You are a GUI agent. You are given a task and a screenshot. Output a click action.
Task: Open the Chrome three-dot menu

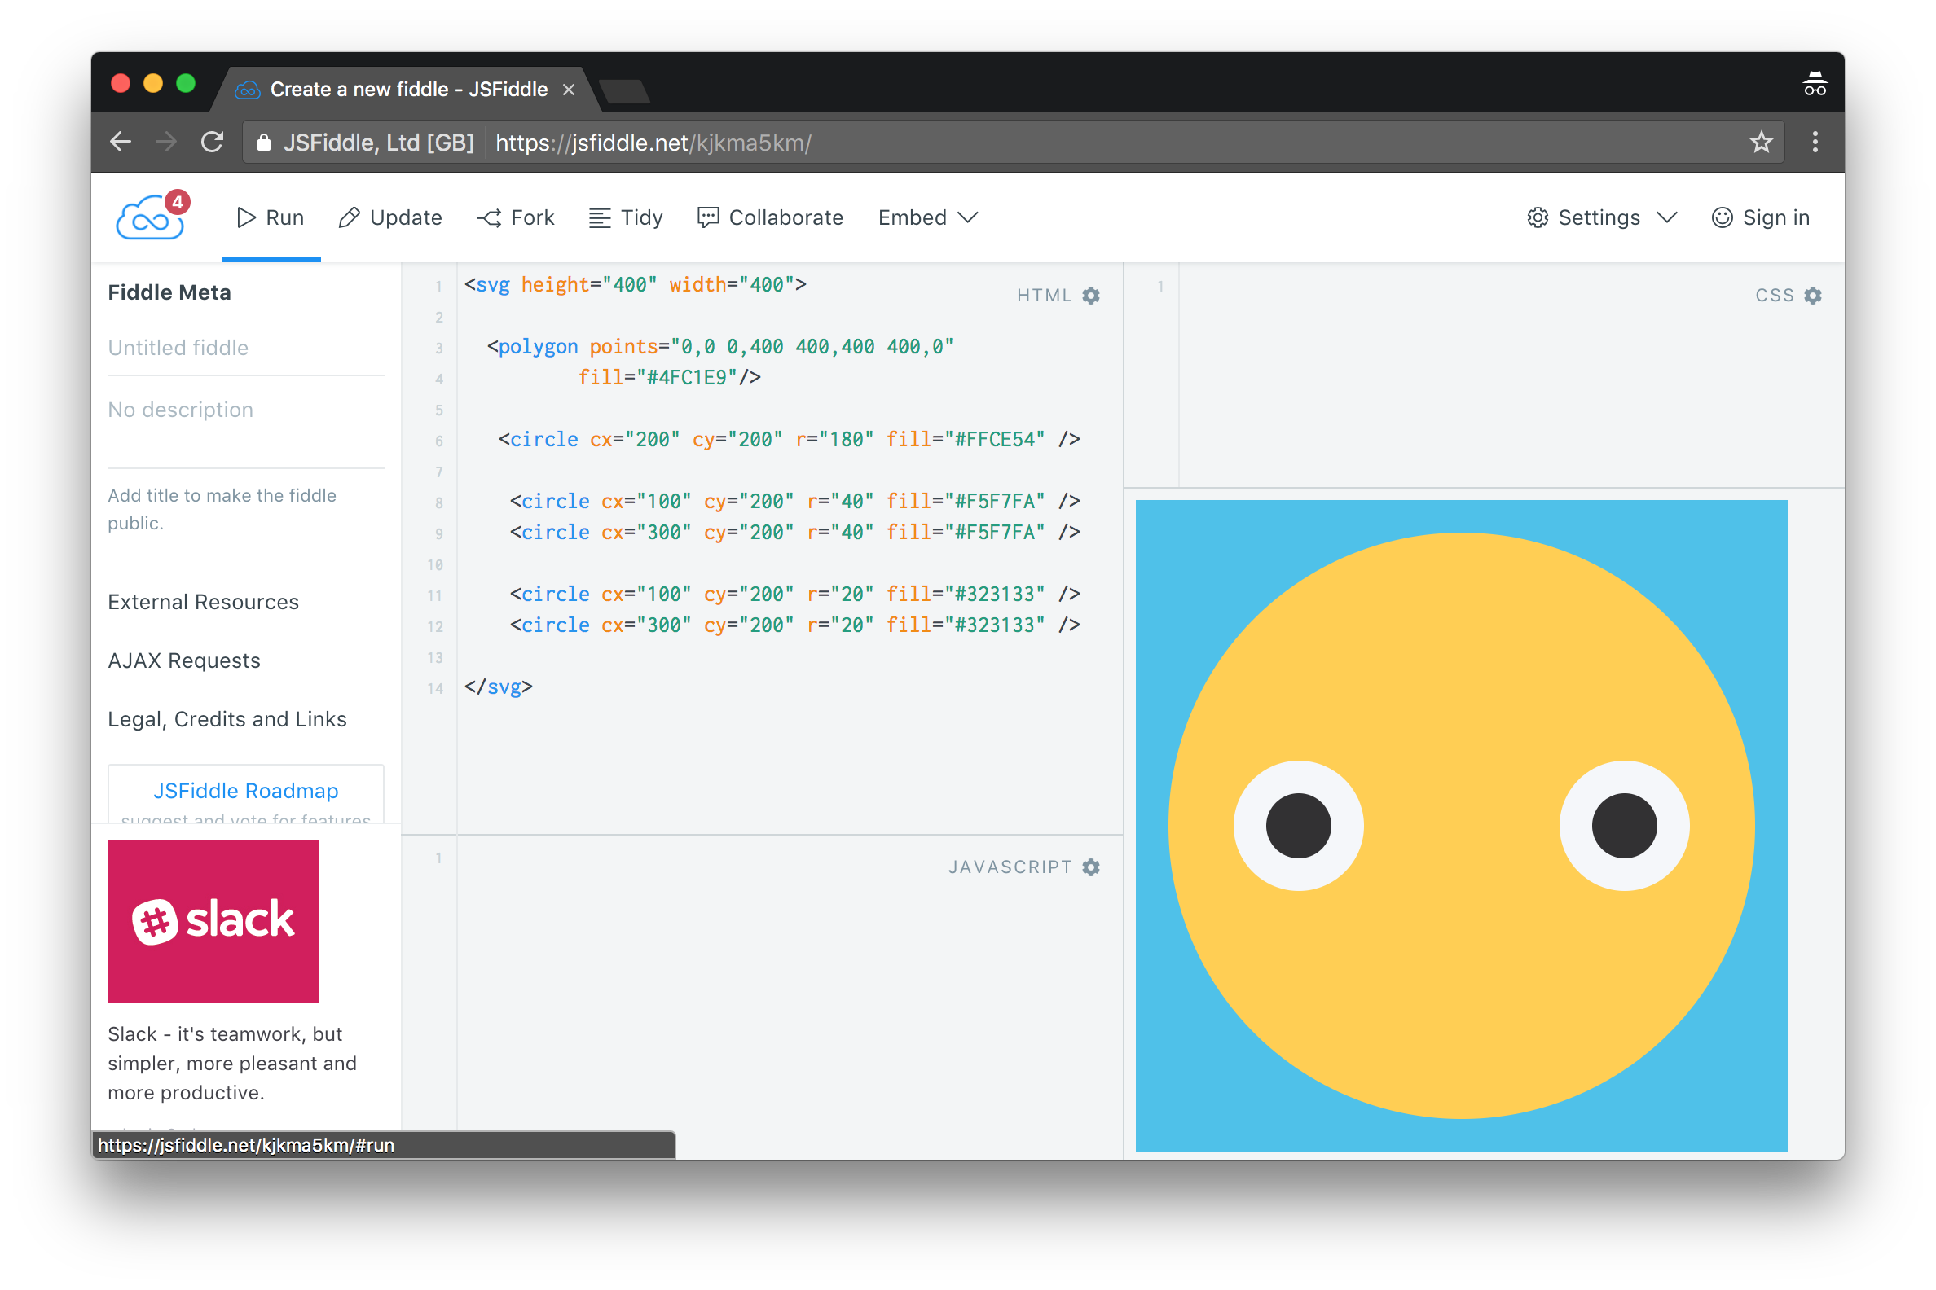coord(1815,143)
